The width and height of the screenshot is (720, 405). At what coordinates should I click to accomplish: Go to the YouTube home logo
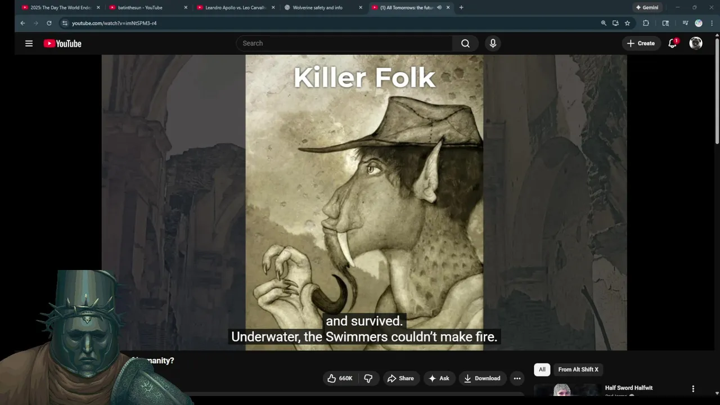62,43
